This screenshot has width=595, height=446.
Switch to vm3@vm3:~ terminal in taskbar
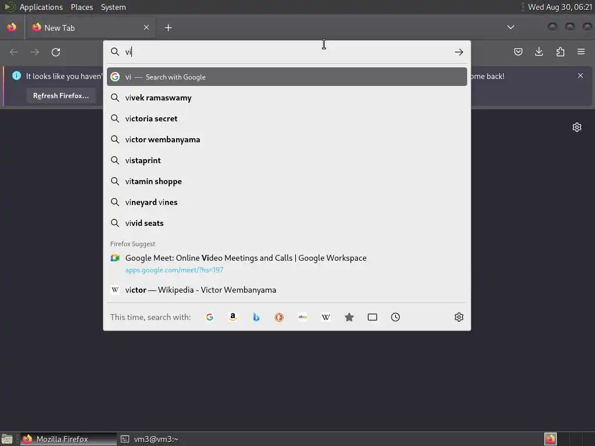[149, 439]
